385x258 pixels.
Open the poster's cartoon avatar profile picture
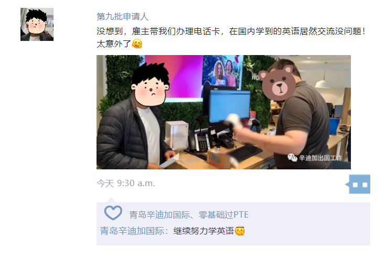(37, 24)
